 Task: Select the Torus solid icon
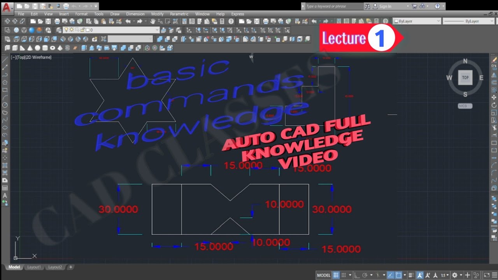point(53,48)
